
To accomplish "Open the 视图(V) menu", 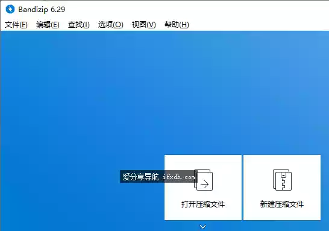I will point(144,25).
